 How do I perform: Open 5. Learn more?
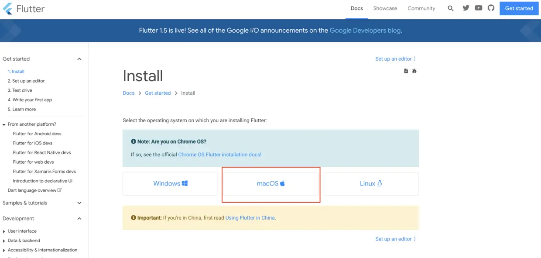tap(22, 110)
